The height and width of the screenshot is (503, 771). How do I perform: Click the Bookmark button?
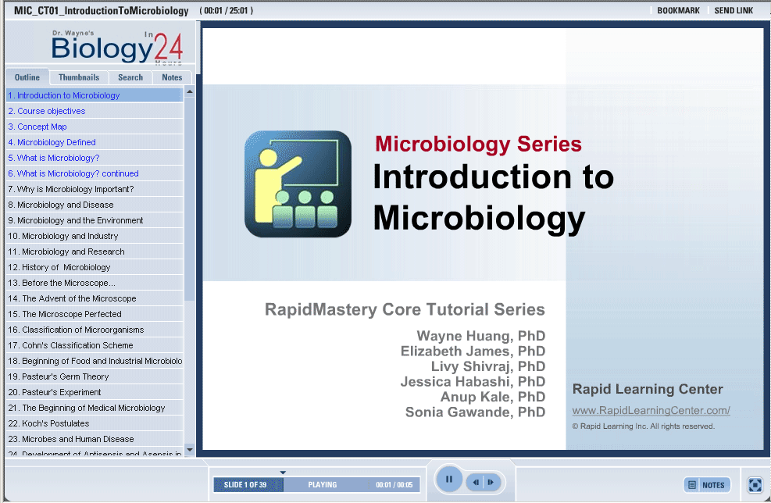pos(678,11)
